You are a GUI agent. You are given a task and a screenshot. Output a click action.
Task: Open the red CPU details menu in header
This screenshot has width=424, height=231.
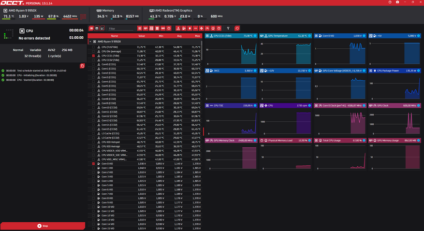click(83, 16)
